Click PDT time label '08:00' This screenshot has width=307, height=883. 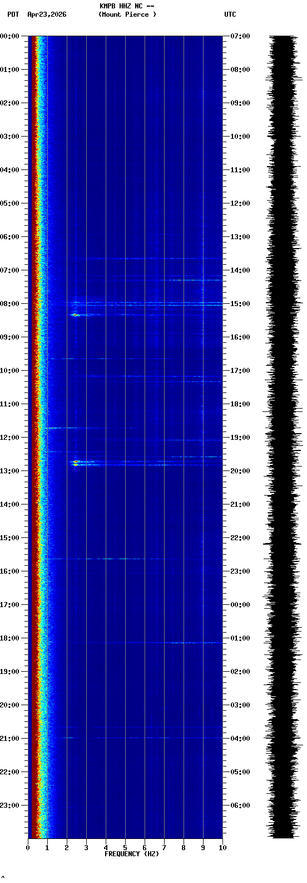coord(10,304)
